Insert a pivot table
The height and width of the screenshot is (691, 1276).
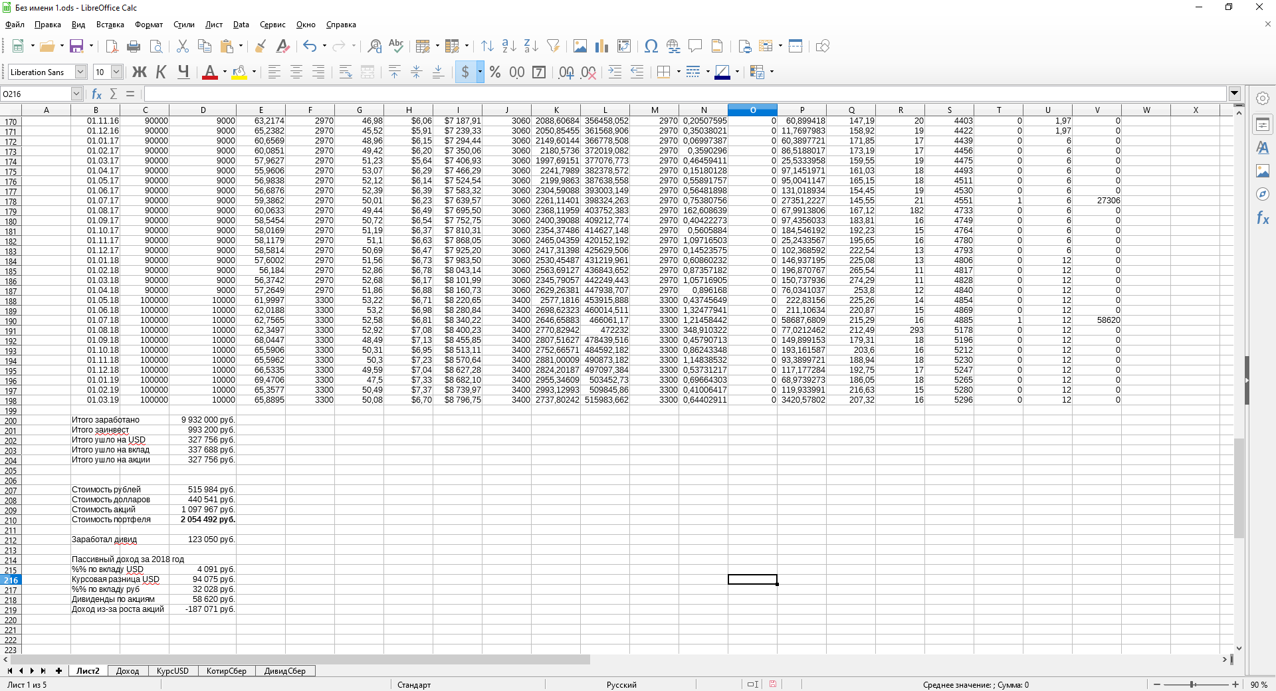(x=624, y=46)
